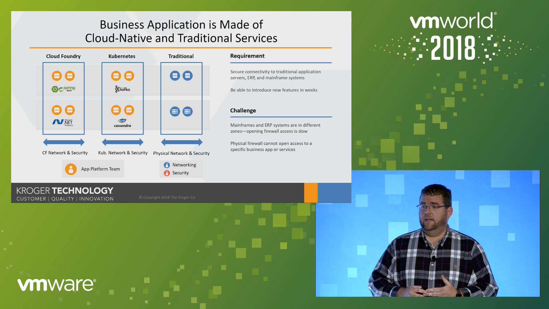549x309 pixels.
Task: Click the Requirement heading
Action: pyautogui.click(x=247, y=56)
